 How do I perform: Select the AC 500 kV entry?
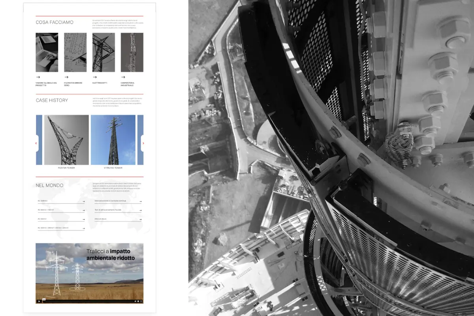(61, 219)
